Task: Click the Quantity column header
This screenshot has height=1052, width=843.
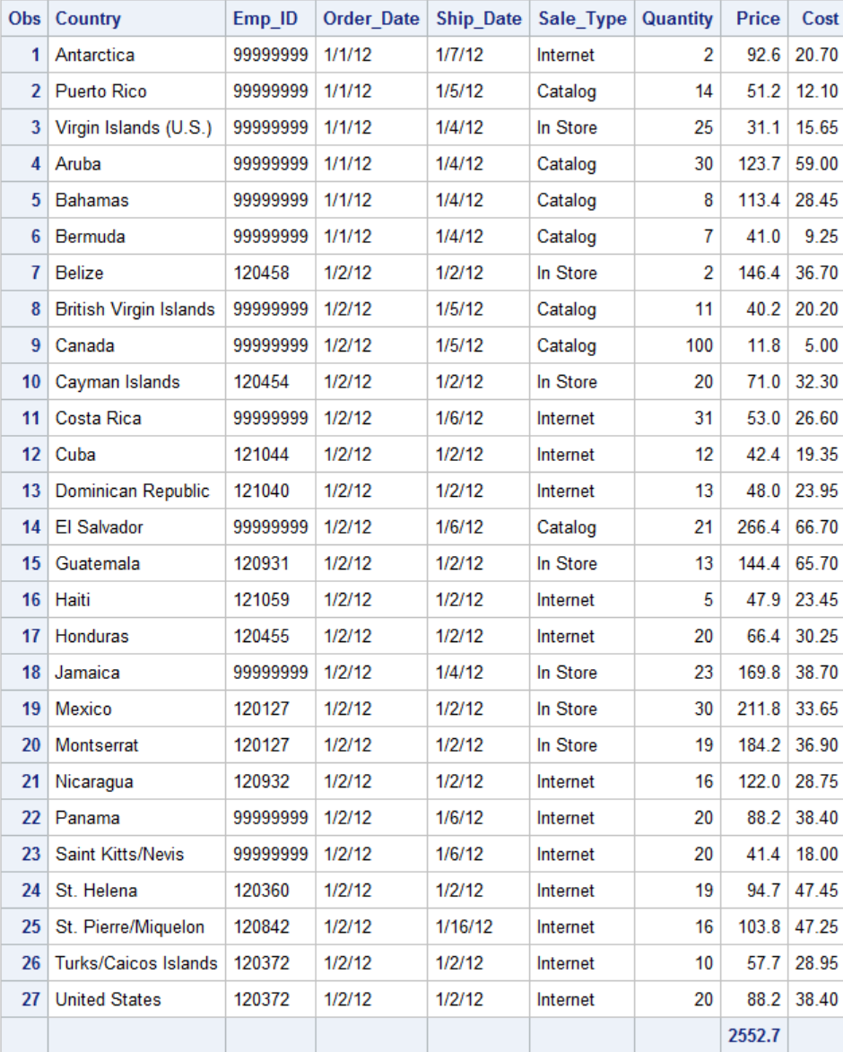Action: (x=677, y=19)
